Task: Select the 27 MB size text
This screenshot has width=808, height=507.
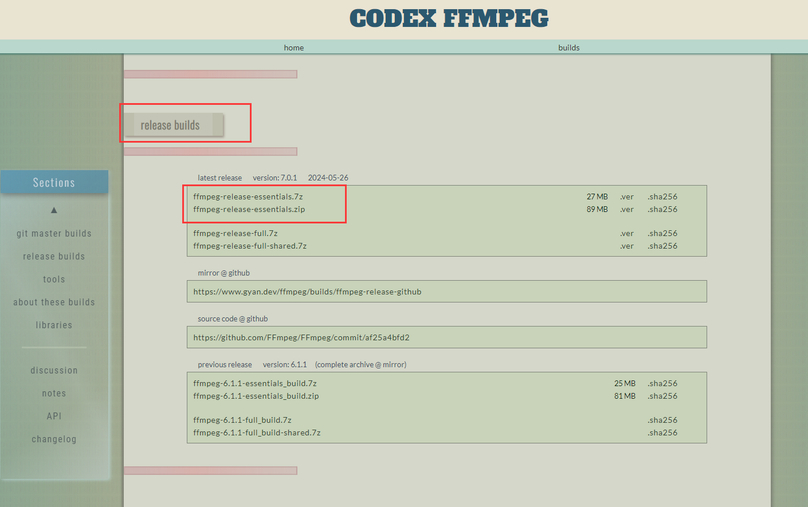Action: coord(597,196)
